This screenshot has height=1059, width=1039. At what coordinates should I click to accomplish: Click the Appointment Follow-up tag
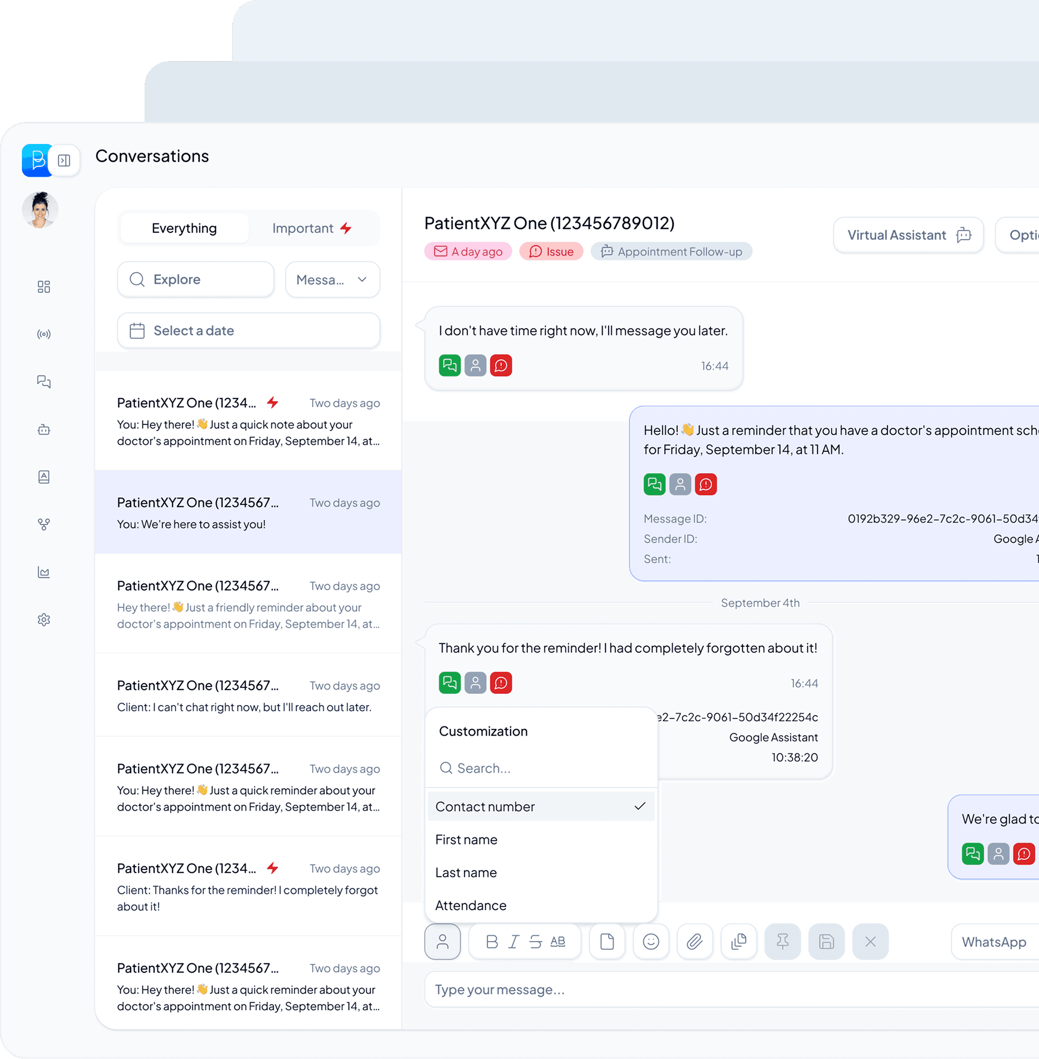point(671,252)
